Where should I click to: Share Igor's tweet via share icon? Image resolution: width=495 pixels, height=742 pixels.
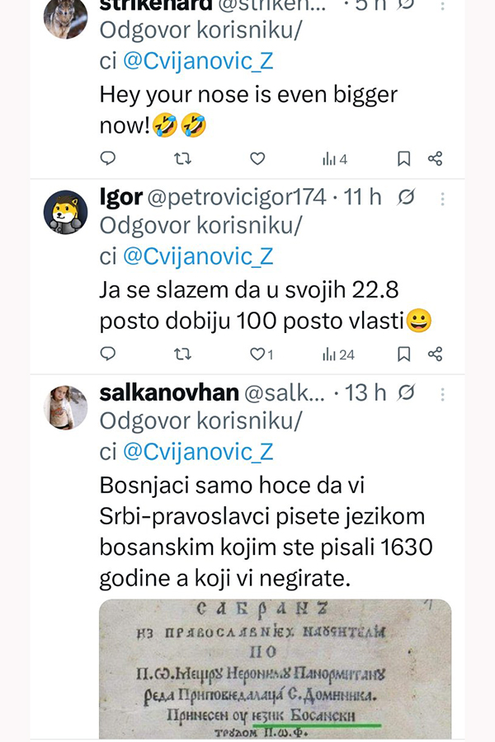pos(436,355)
